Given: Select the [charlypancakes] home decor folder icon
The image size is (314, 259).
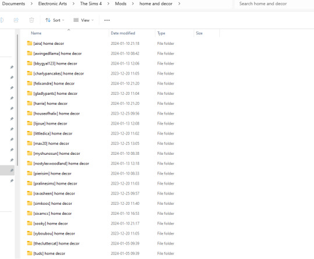Looking at the screenshot, I should click(x=30, y=73).
